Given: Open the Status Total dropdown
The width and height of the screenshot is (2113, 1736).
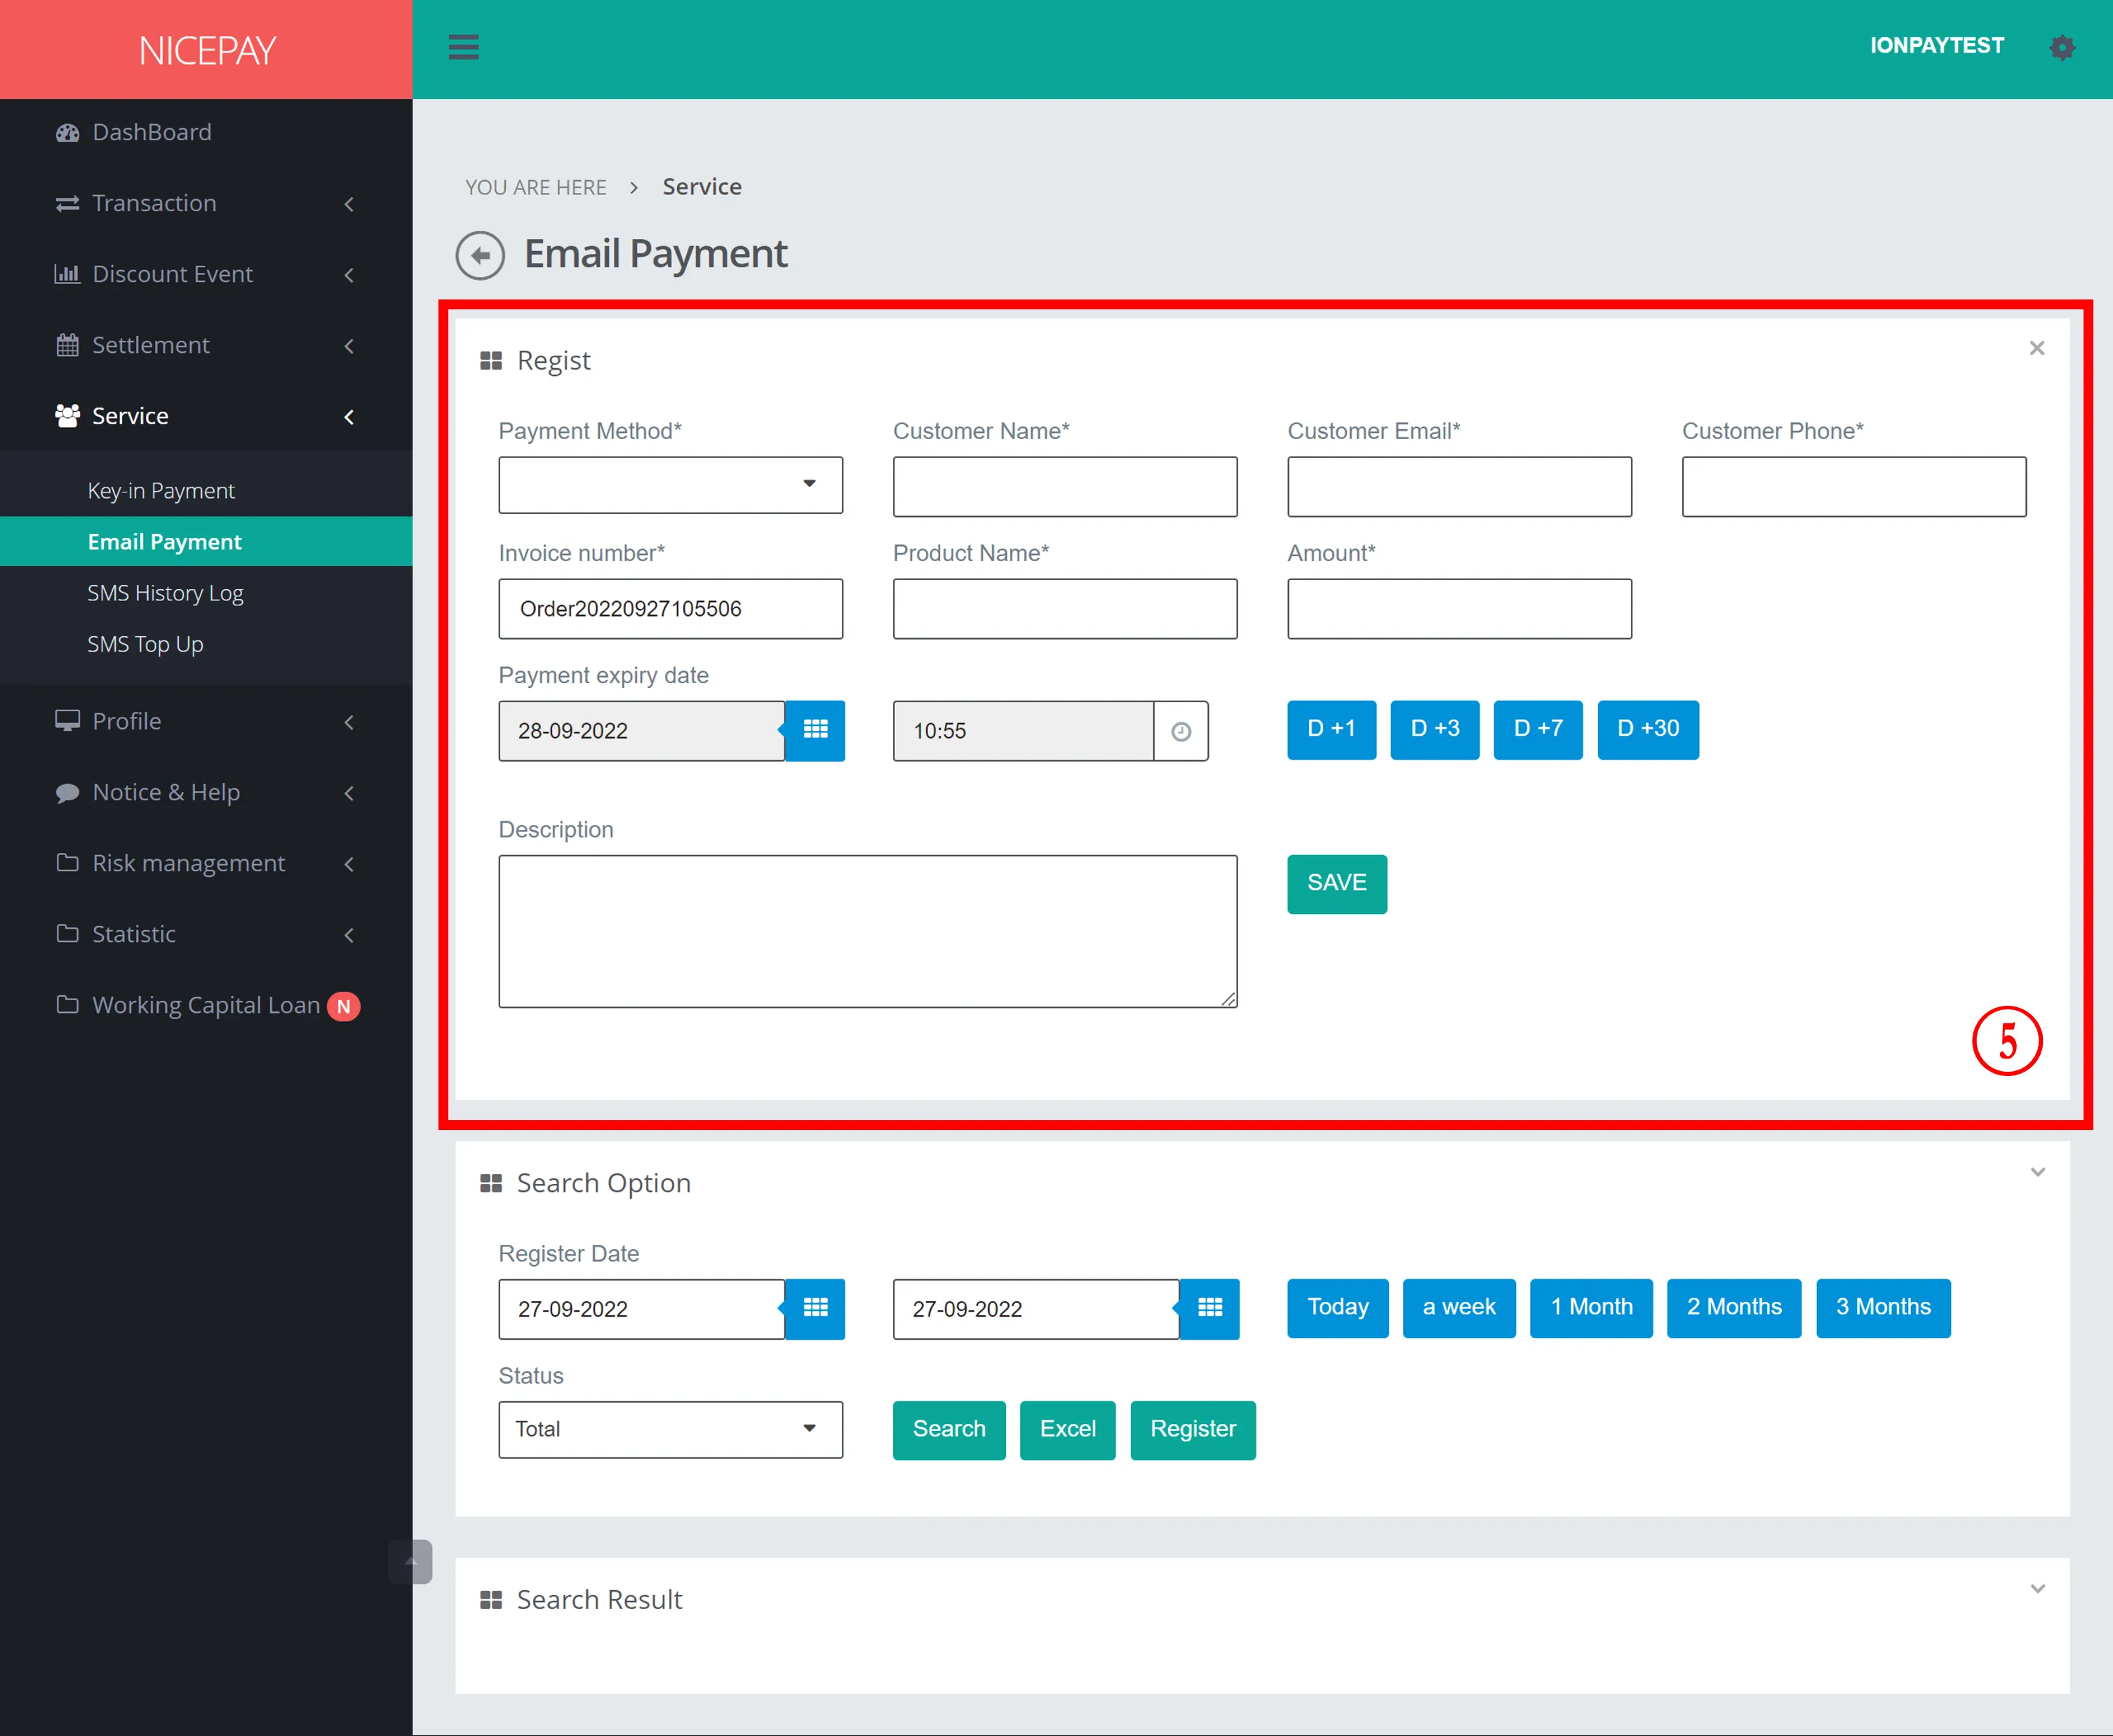Looking at the screenshot, I should (670, 1430).
